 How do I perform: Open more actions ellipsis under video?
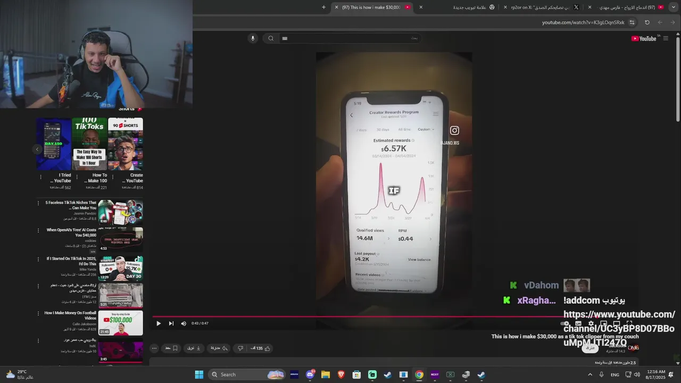(154, 348)
